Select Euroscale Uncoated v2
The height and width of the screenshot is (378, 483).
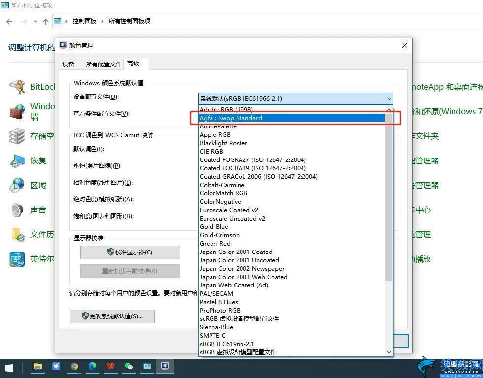pyautogui.click(x=292, y=219)
